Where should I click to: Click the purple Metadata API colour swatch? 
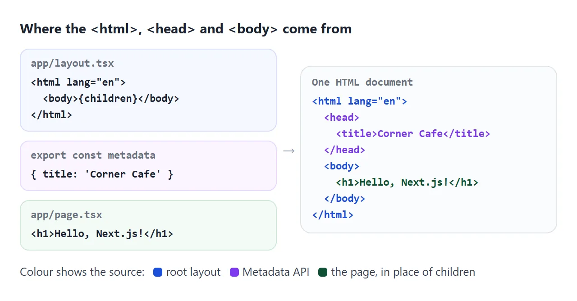click(x=234, y=272)
